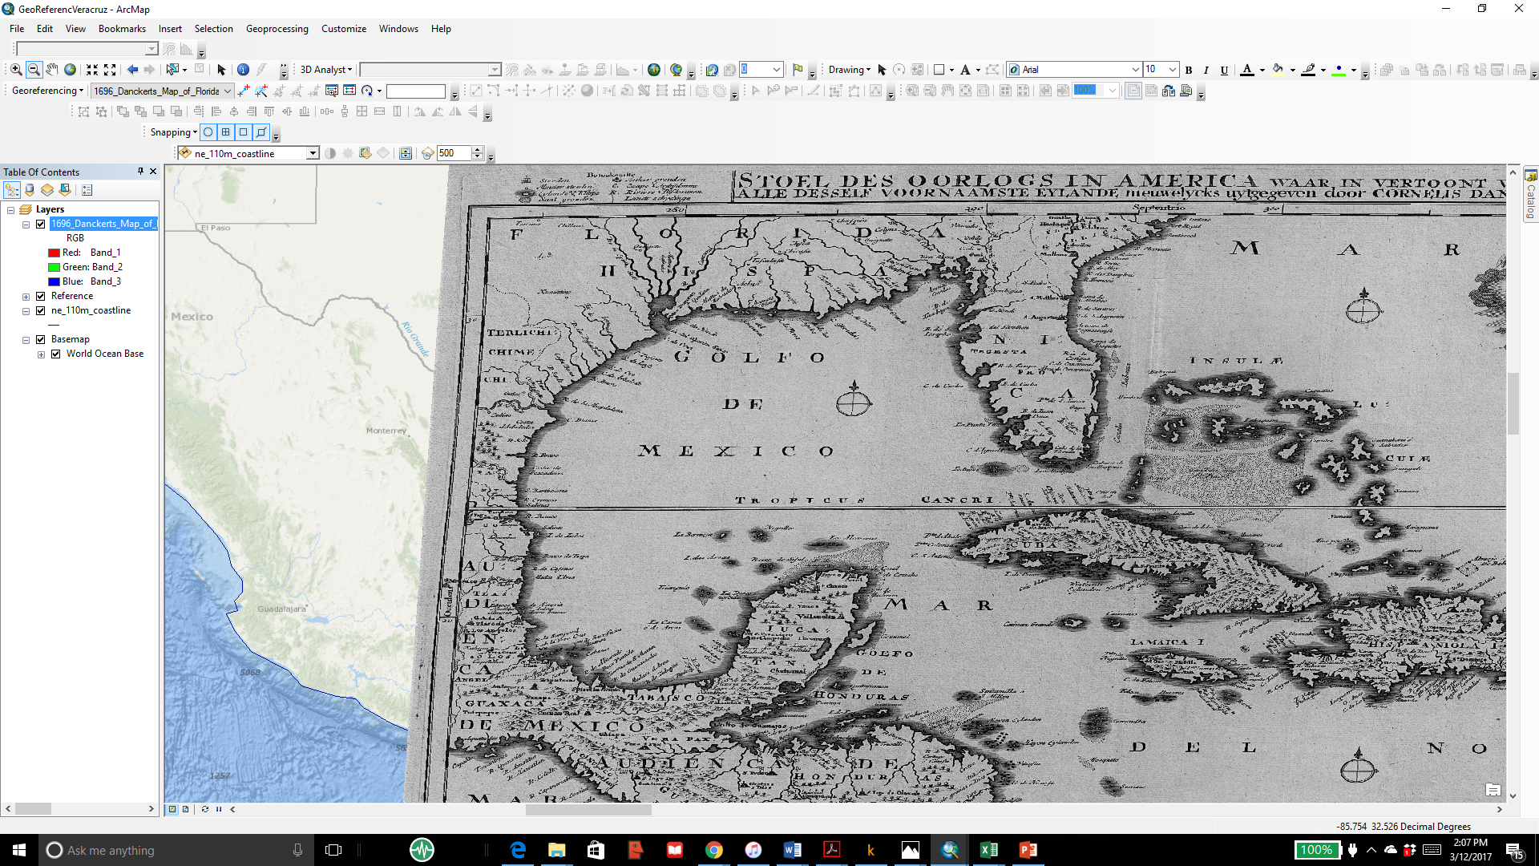The height and width of the screenshot is (866, 1539).
Task: Select the Zoom In tool
Action: 16,70
